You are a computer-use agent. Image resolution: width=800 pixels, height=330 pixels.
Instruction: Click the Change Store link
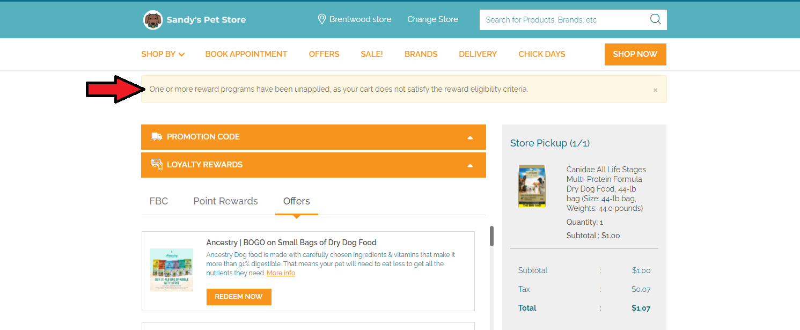point(432,19)
